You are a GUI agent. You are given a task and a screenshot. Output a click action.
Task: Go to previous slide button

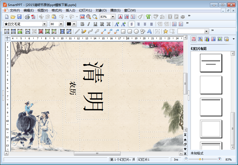click(x=185, y=140)
